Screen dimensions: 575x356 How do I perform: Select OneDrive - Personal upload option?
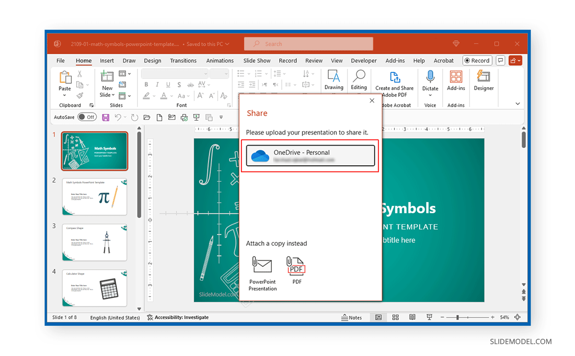[x=310, y=156]
